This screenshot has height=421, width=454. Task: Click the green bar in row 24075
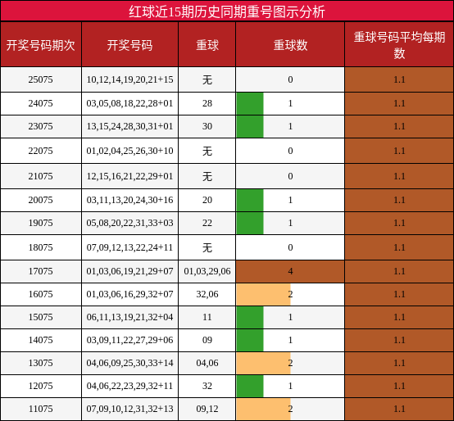(x=250, y=103)
